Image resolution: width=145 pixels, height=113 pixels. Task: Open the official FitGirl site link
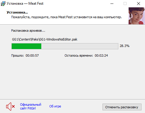coord(30,107)
